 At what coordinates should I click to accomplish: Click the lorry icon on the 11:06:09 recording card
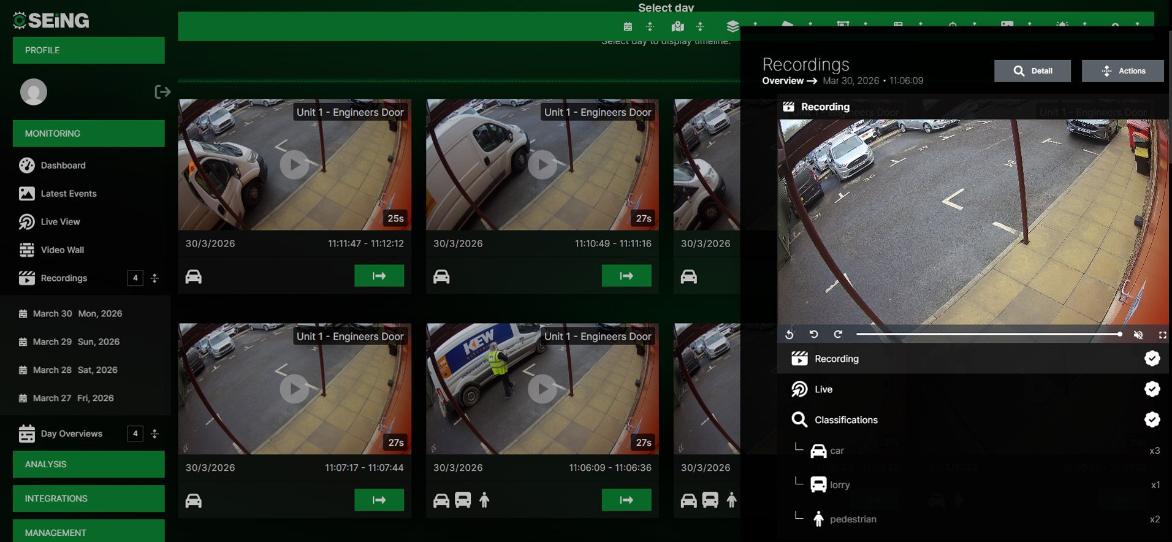tap(463, 501)
